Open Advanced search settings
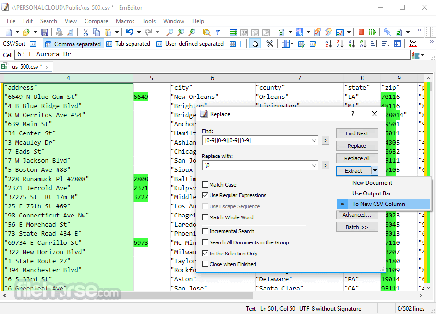 pyautogui.click(x=357, y=215)
